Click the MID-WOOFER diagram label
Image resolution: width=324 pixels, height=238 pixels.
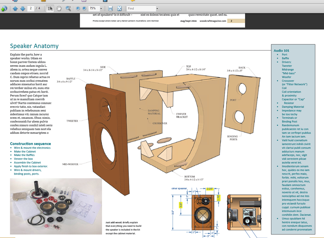70,164
